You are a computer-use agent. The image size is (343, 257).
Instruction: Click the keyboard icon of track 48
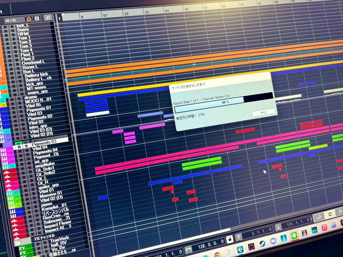11,206
